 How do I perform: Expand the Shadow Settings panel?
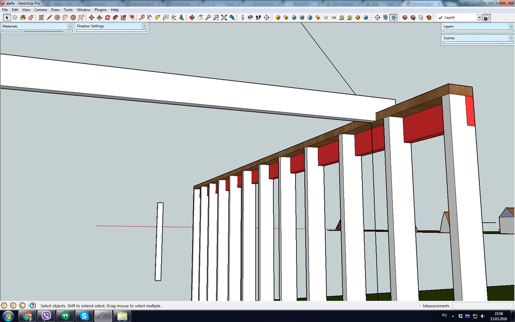point(146,26)
